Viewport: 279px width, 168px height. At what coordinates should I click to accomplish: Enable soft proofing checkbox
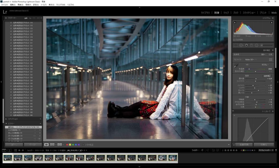pyautogui.click(x=83, y=145)
